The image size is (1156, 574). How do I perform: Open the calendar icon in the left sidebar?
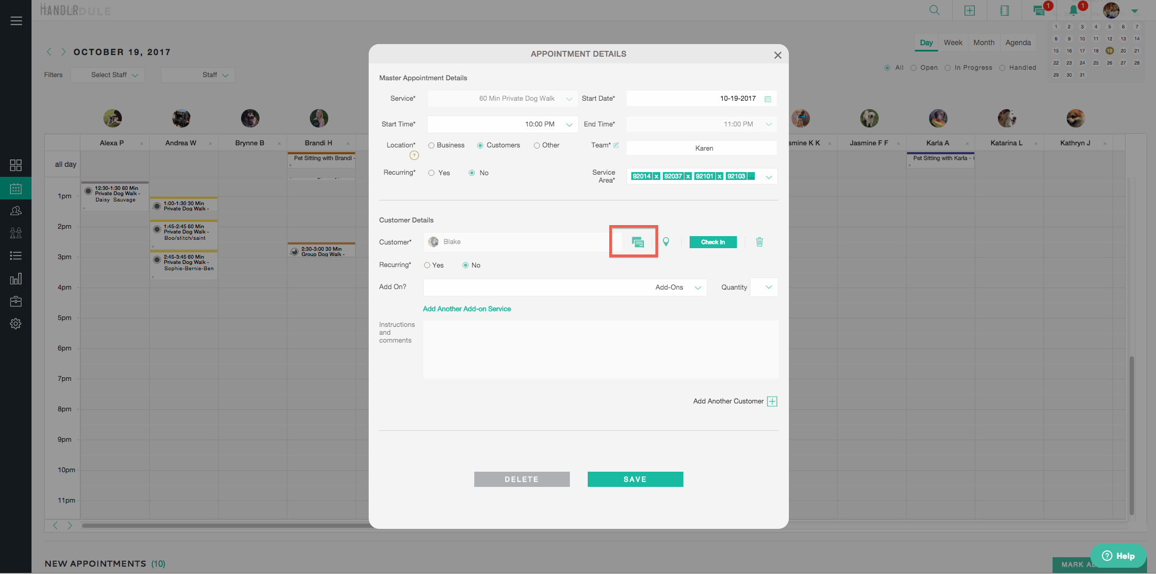[16, 188]
